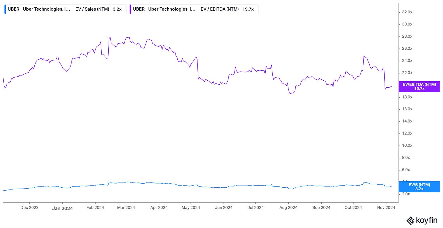Click the UBER ticker in the EV/EBITDA legend
The image size is (443, 228).
point(139,9)
